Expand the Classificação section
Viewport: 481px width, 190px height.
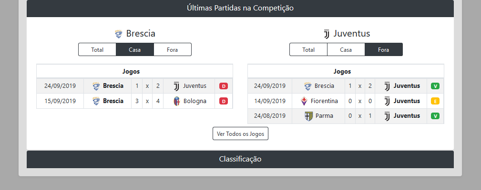coord(240,159)
